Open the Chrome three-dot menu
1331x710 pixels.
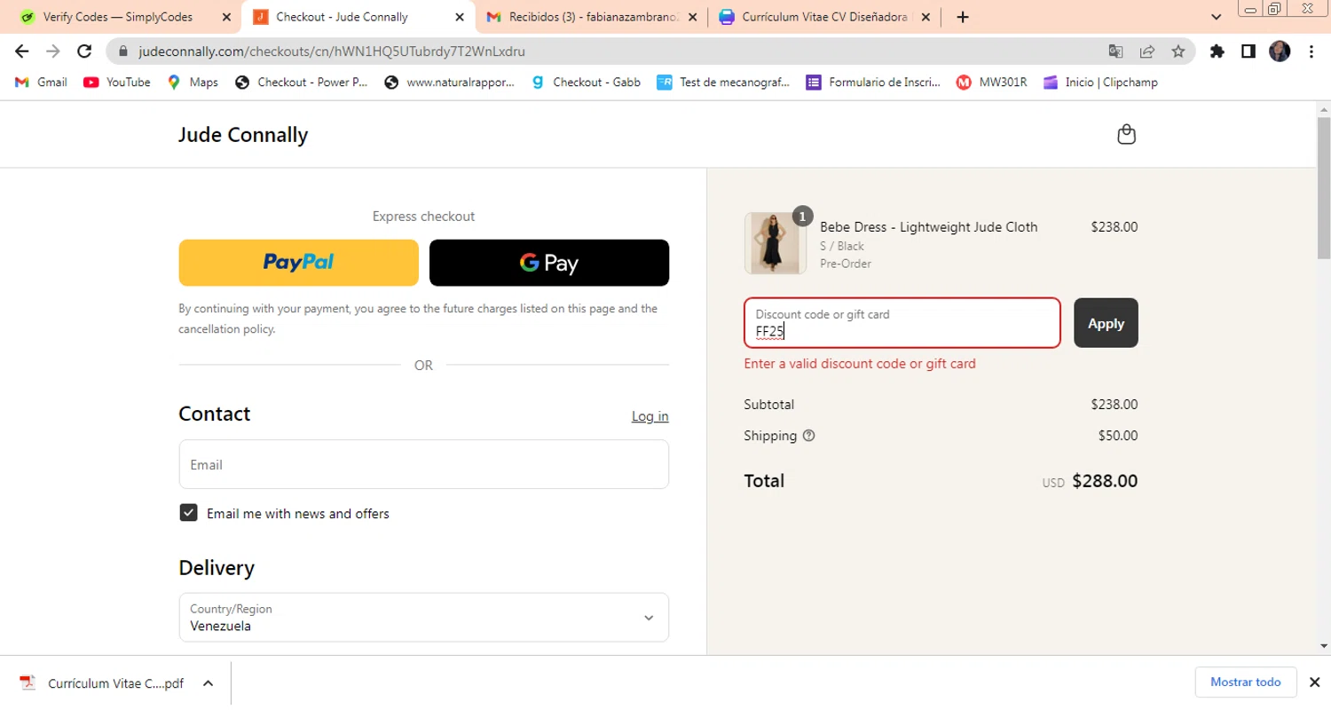coord(1311,51)
